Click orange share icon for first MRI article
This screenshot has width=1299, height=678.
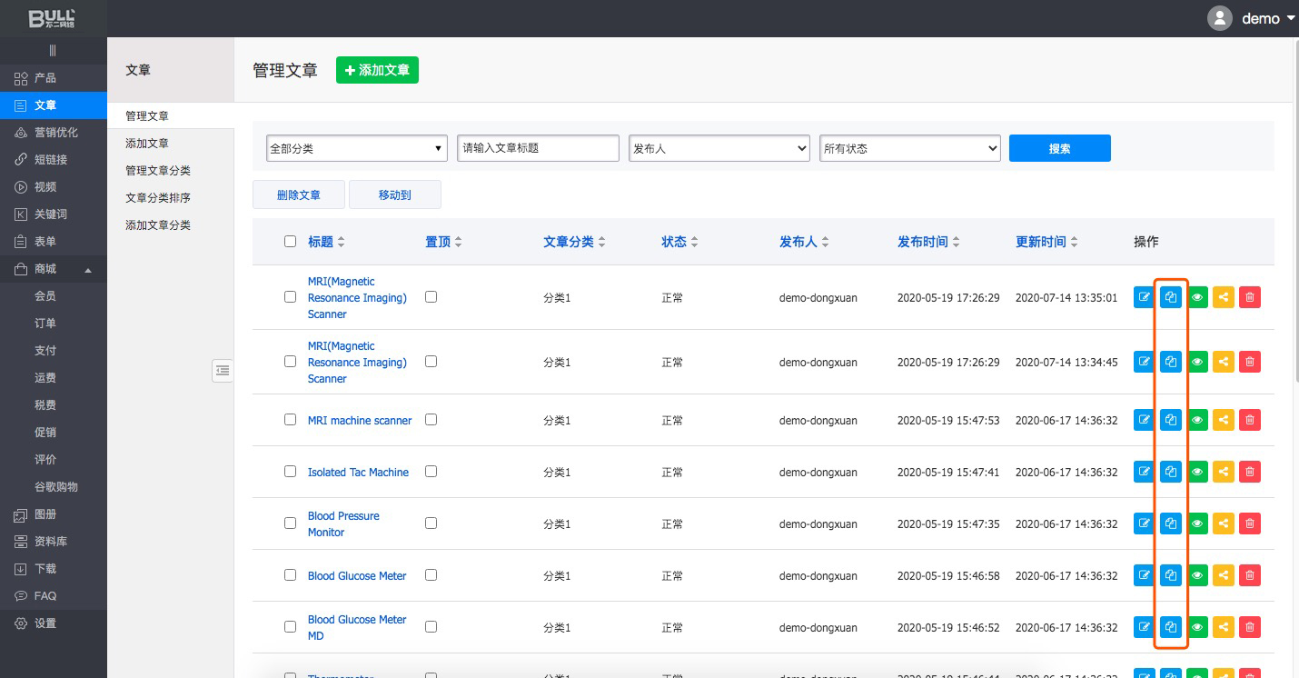tap(1224, 297)
